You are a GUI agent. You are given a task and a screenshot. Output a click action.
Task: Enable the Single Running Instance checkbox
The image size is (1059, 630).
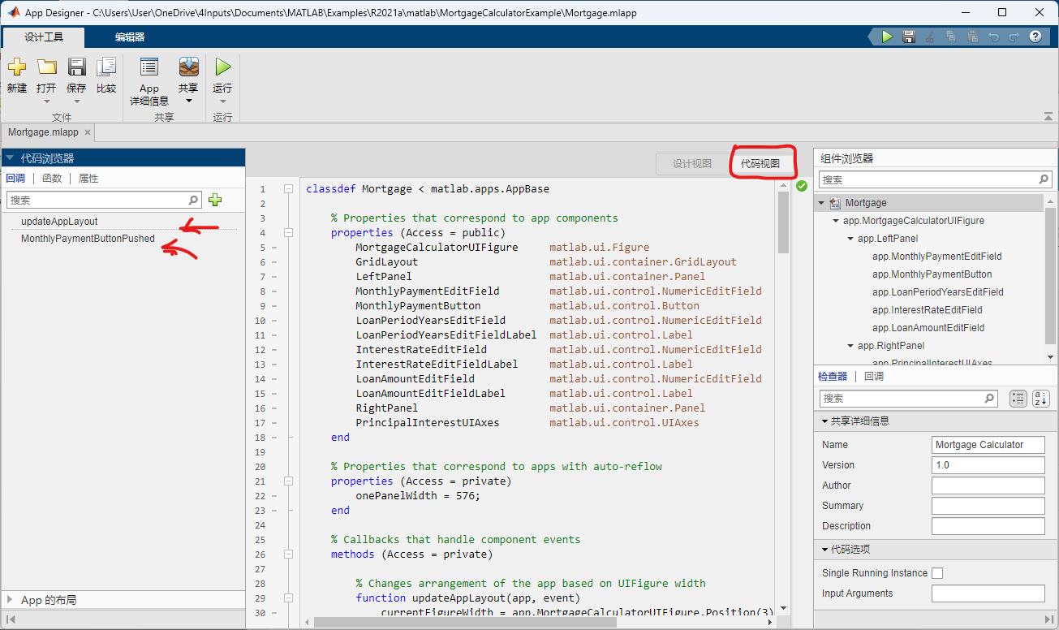pos(937,573)
